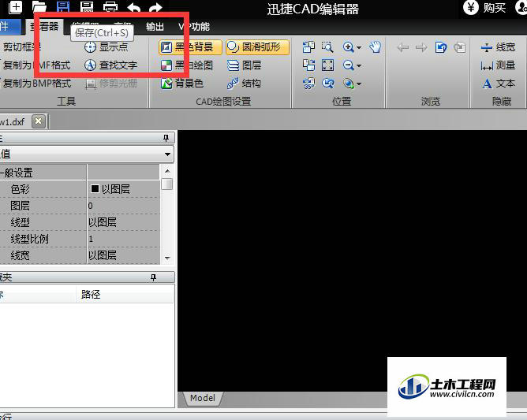
Task: Click the 线型比例 value 1
Action: (x=123, y=239)
